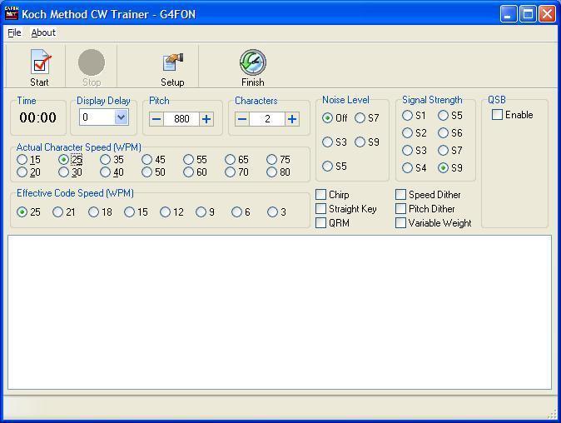Set Noise Level to S7
Screen dimensions: 561x423
(360, 118)
